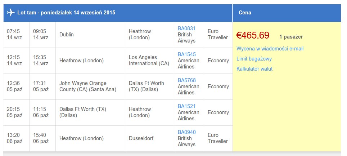Select Dallas Ft Worth (TX) destination cell
Screen dimensions: 347x156
coord(150,86)
